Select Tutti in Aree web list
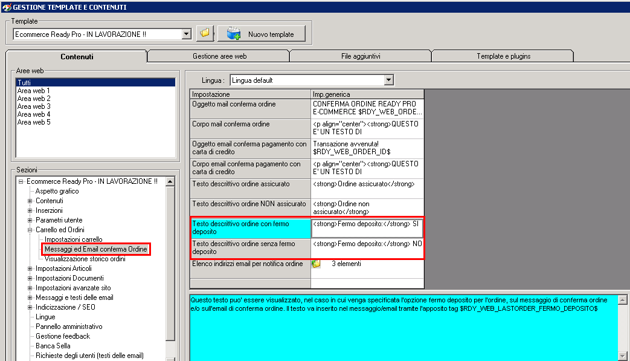Viewport: 630px width, 361px height. [x=95, y=82]
